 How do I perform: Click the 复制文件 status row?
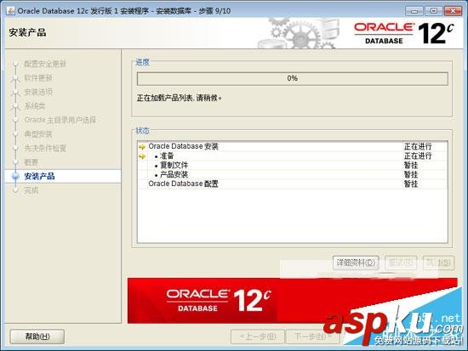click(x=293, y=165)
